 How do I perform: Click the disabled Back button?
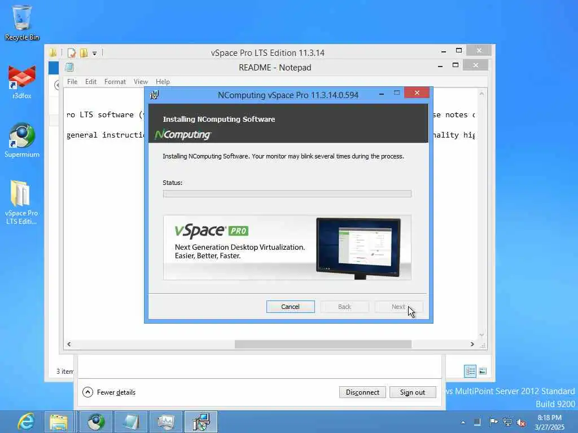tap(345, 307)
